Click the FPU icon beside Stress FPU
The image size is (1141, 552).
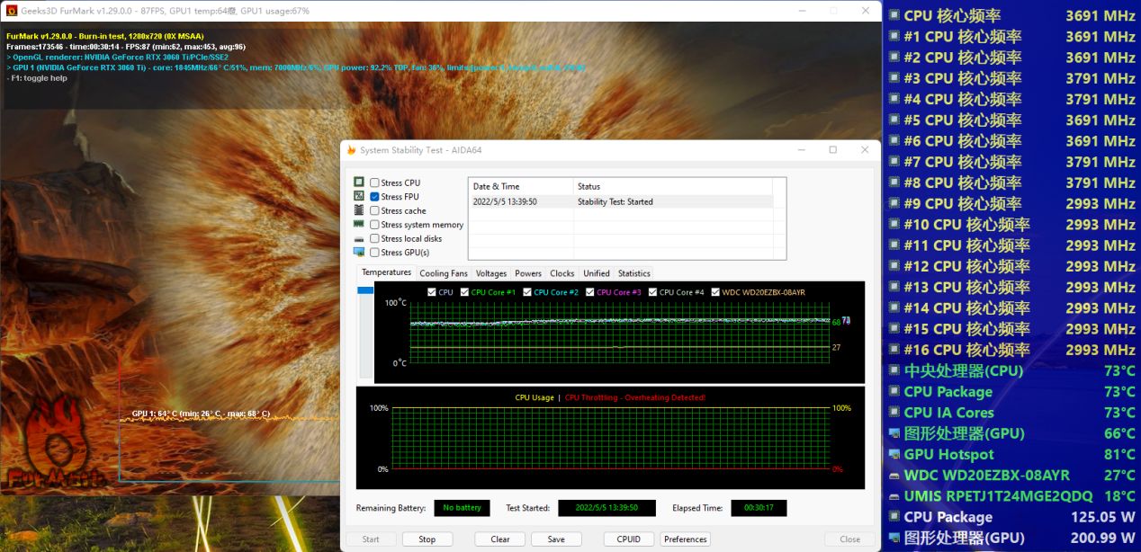359,196
